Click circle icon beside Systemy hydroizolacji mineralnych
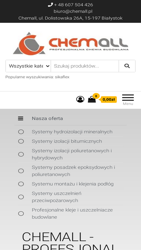 pos(21,132)
